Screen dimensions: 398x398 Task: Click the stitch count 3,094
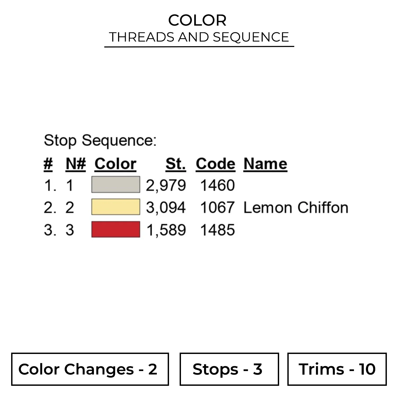pyautogui.click(x=166, y=207)
